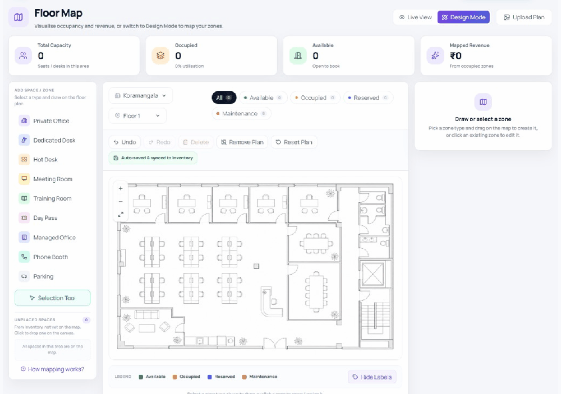Viewport: 561px width, 394px height.
Task: Open the How mapping works link
Action: click(x=52, y=369)
